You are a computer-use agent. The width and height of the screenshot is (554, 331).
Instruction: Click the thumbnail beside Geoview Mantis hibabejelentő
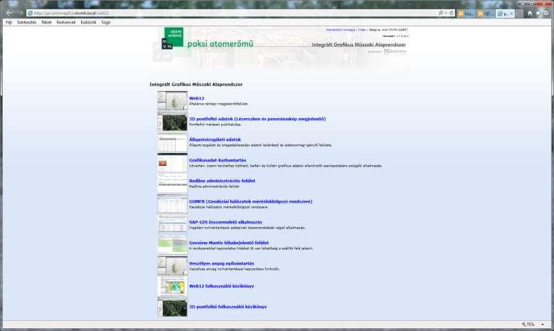click(172, 246)
